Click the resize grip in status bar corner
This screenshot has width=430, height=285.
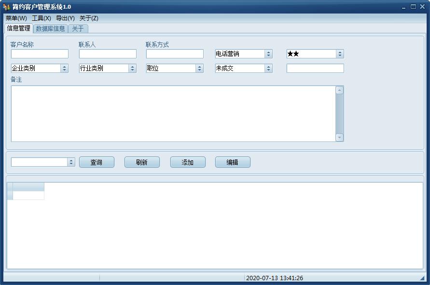tap(422, 278)
